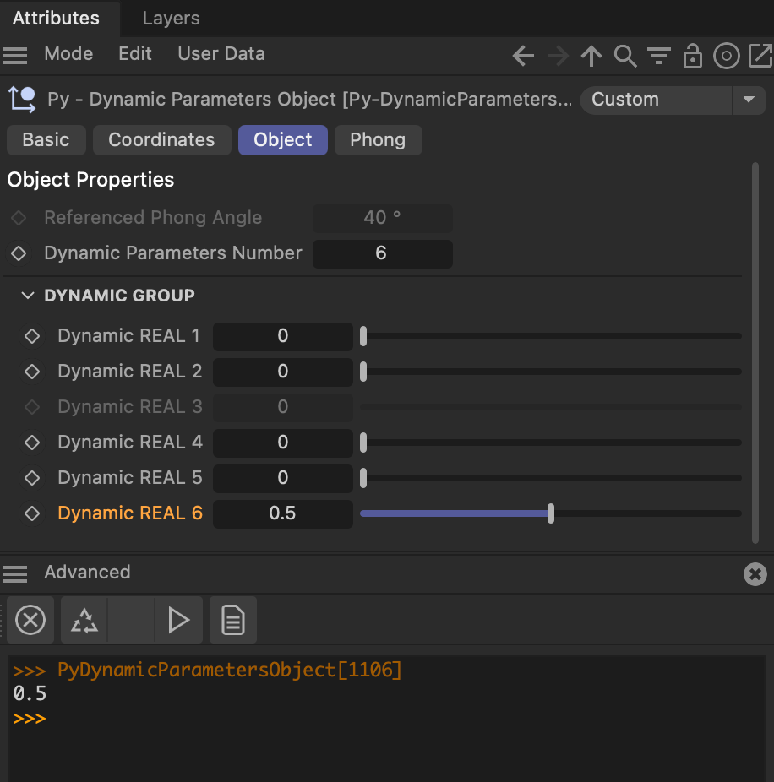Toggle keyframe diamond for Dynamic REAL 6

coord(32,513)
